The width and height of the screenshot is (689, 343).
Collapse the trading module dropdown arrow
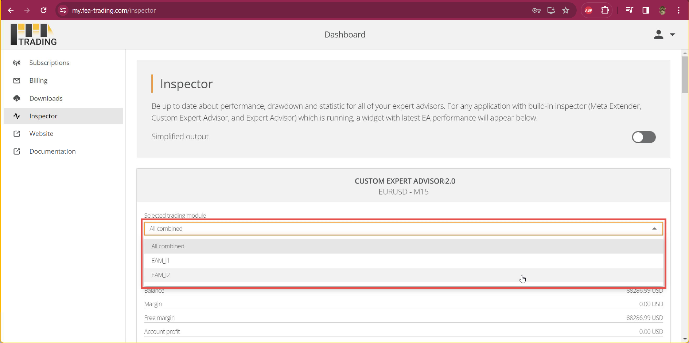[654, 229]
